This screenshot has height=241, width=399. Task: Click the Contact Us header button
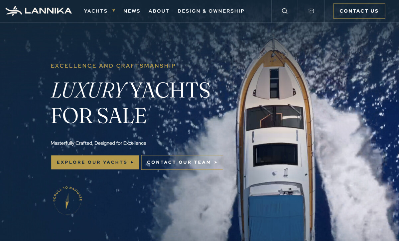(359, 11)
